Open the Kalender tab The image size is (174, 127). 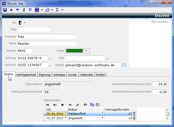point(87,75)
